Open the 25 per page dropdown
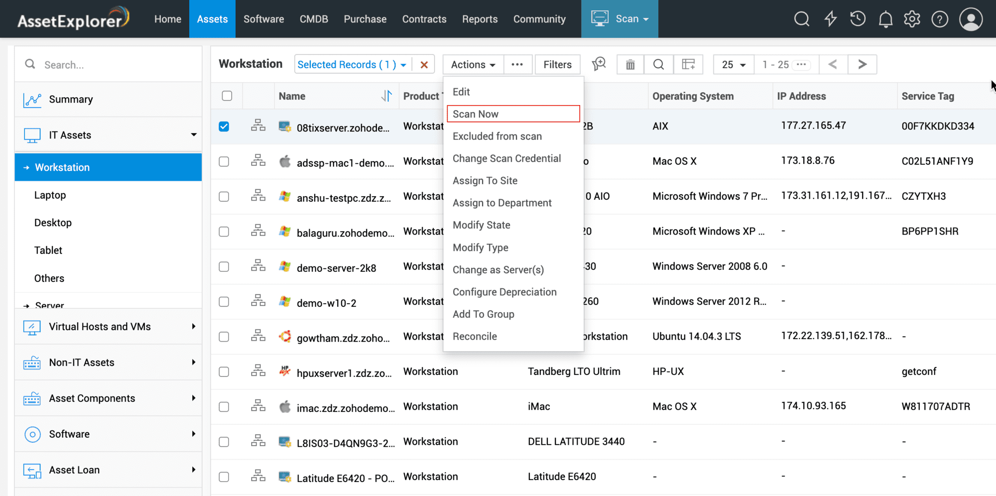The height and width of the screenshot is (496, 996). click(734, 65)
